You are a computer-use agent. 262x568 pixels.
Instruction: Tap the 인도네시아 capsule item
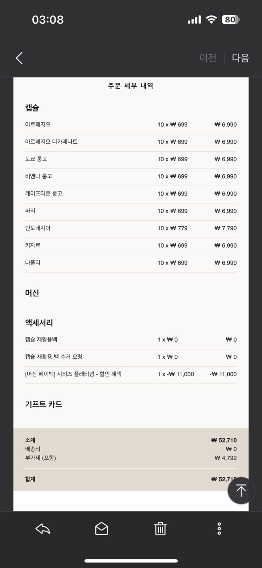(38, 228)
